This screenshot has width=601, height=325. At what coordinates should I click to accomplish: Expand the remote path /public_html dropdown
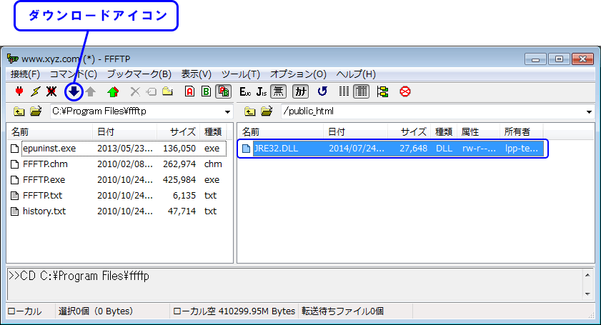click(589, 112)
